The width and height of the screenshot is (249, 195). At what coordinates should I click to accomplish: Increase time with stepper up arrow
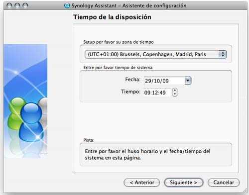(x=175, y=90)
